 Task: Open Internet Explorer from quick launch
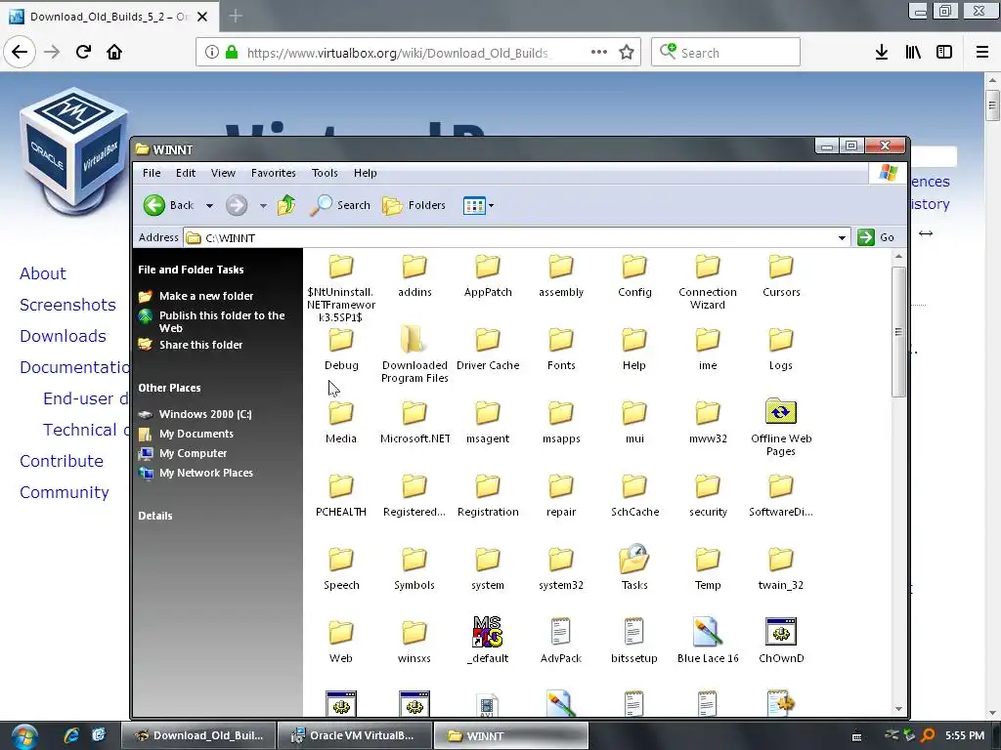point(70,735)
